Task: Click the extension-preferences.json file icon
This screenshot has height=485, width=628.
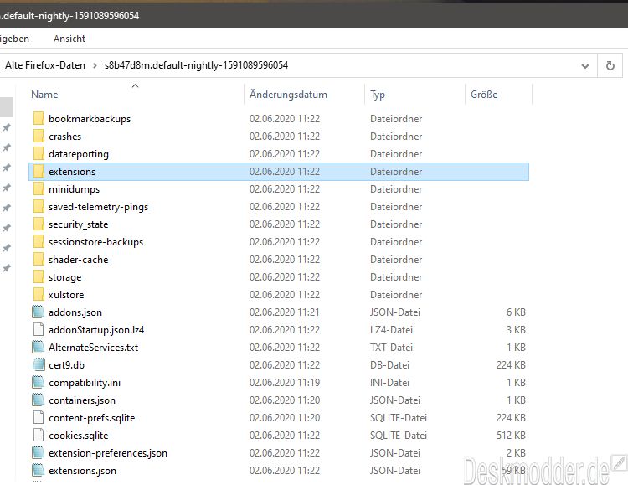Action: (x=38, y=453)
